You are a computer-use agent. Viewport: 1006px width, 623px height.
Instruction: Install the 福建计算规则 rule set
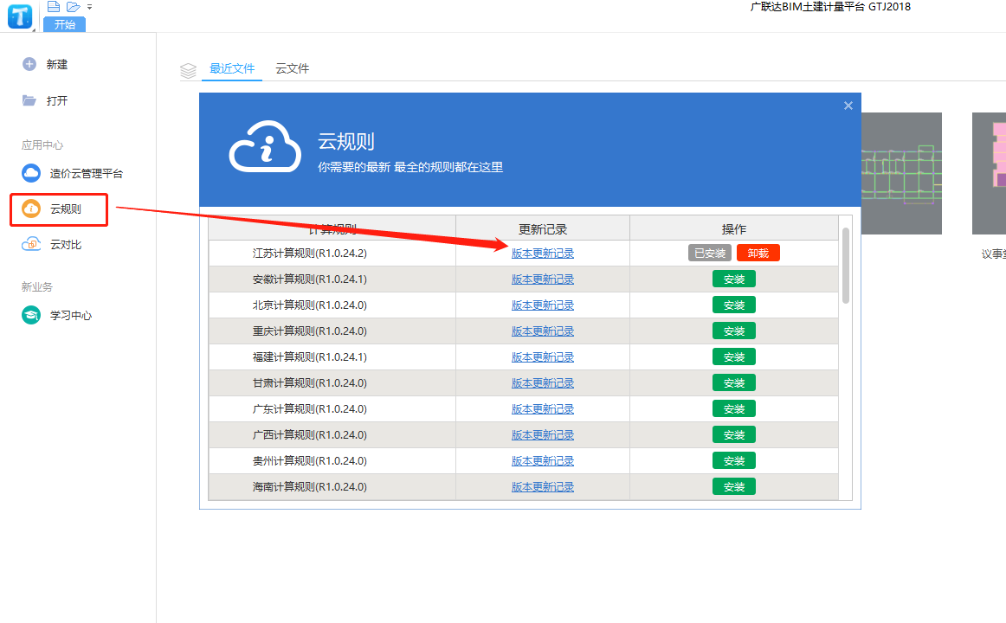coord(734,357)
